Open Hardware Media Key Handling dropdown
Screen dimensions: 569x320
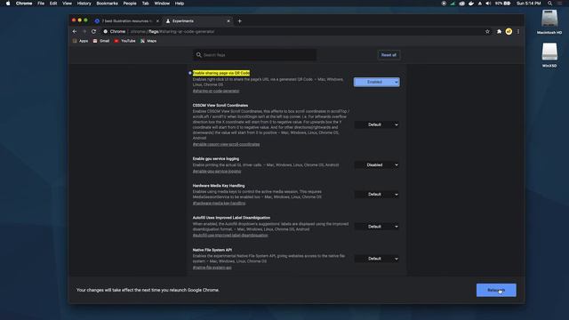[x=377, y=194]
